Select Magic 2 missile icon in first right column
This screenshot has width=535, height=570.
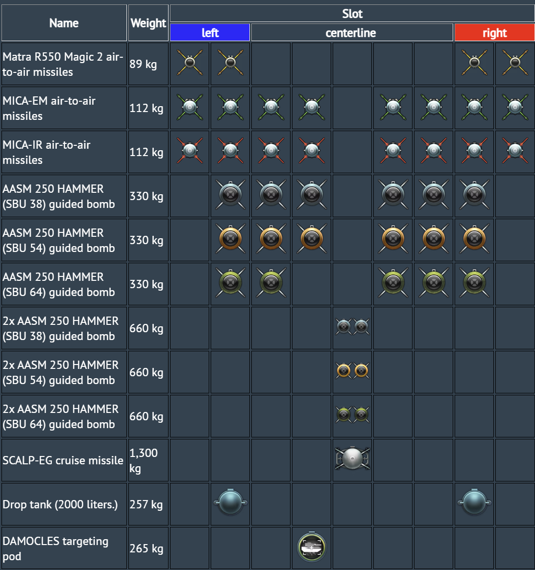point(474,63)
